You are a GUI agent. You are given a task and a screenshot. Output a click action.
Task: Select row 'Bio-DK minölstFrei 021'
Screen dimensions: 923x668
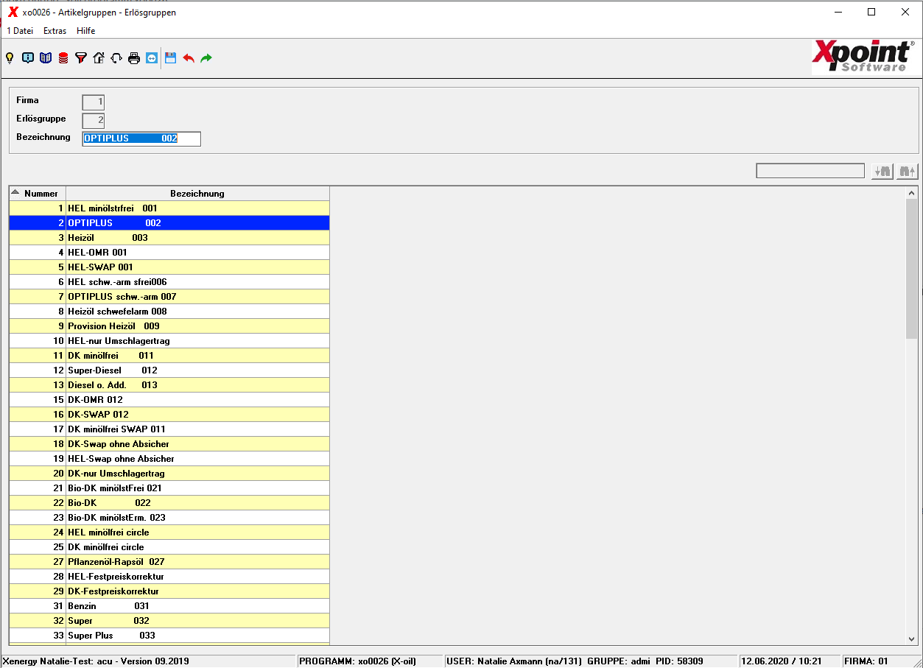point(169,488)
